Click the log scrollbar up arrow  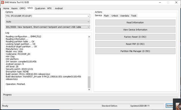(x=89, y=37)
